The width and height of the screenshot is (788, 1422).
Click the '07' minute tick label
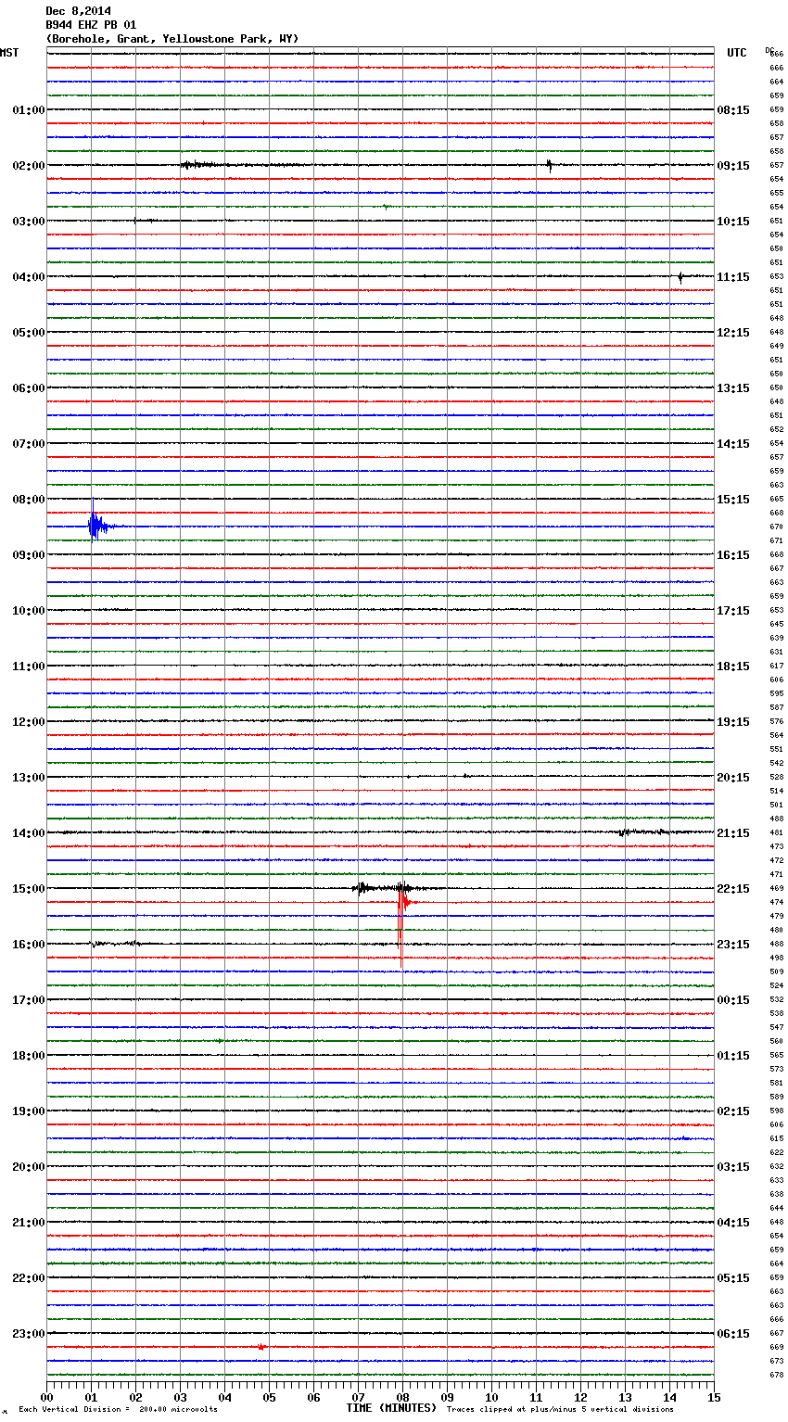point(359,1398)
